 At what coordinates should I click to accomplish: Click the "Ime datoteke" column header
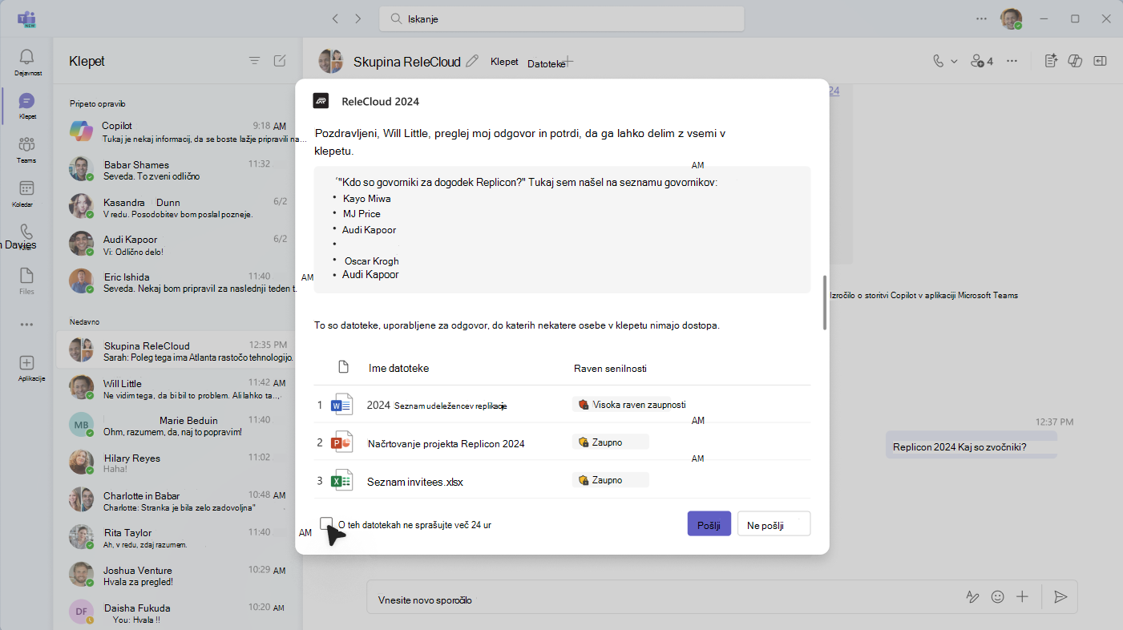tap(398, 368)
